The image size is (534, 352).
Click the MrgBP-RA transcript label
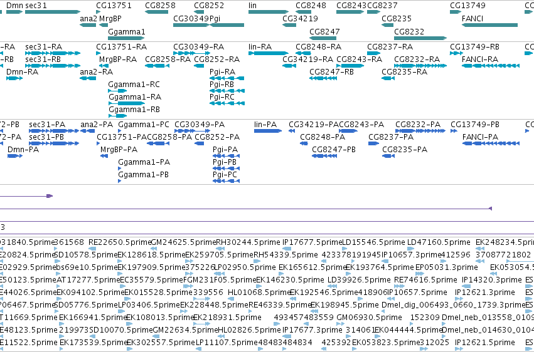pyautogui.click(x=118, y=60)
